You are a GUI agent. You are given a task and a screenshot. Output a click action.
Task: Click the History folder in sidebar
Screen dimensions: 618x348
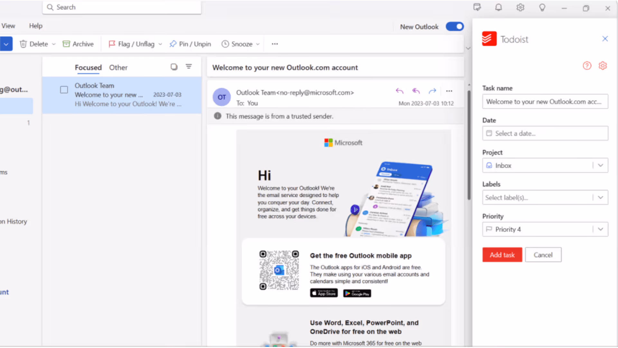tap(14, 221)
